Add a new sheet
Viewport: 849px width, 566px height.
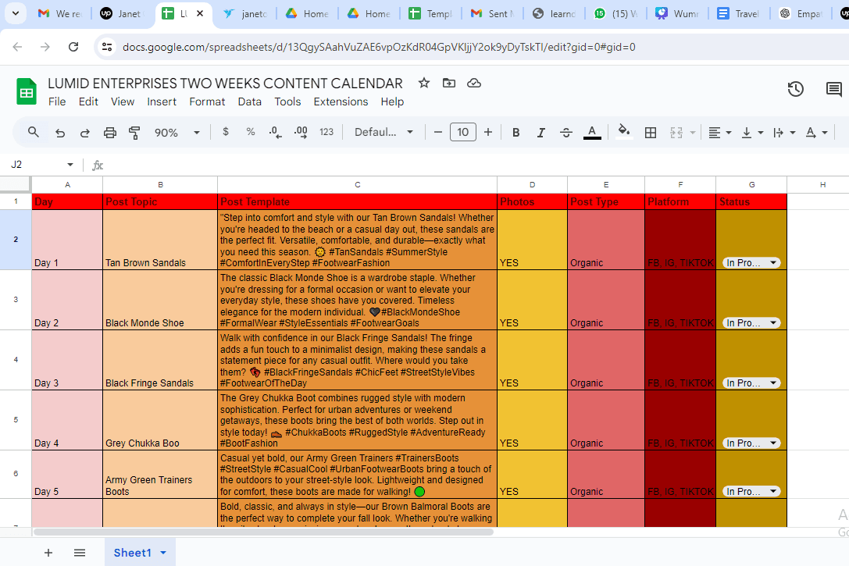pyautogui.click(x=48, y=553)
